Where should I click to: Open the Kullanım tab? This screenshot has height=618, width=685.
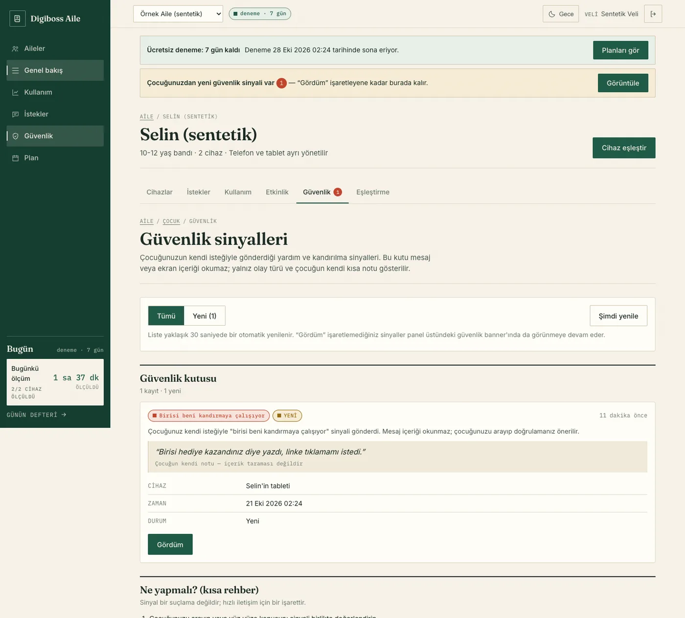coord(238,192)
